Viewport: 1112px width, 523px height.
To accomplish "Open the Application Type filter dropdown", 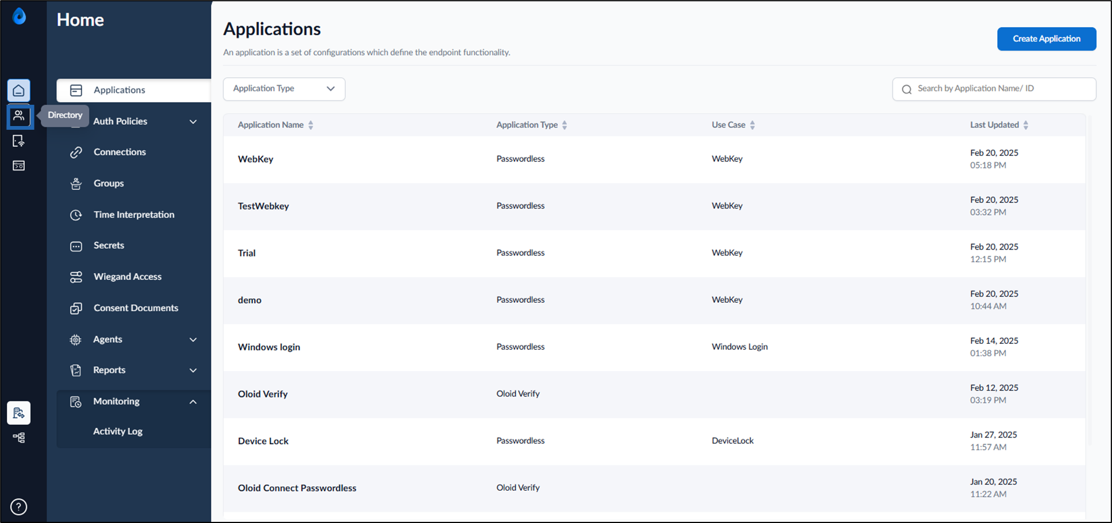I will click(284, 89).
